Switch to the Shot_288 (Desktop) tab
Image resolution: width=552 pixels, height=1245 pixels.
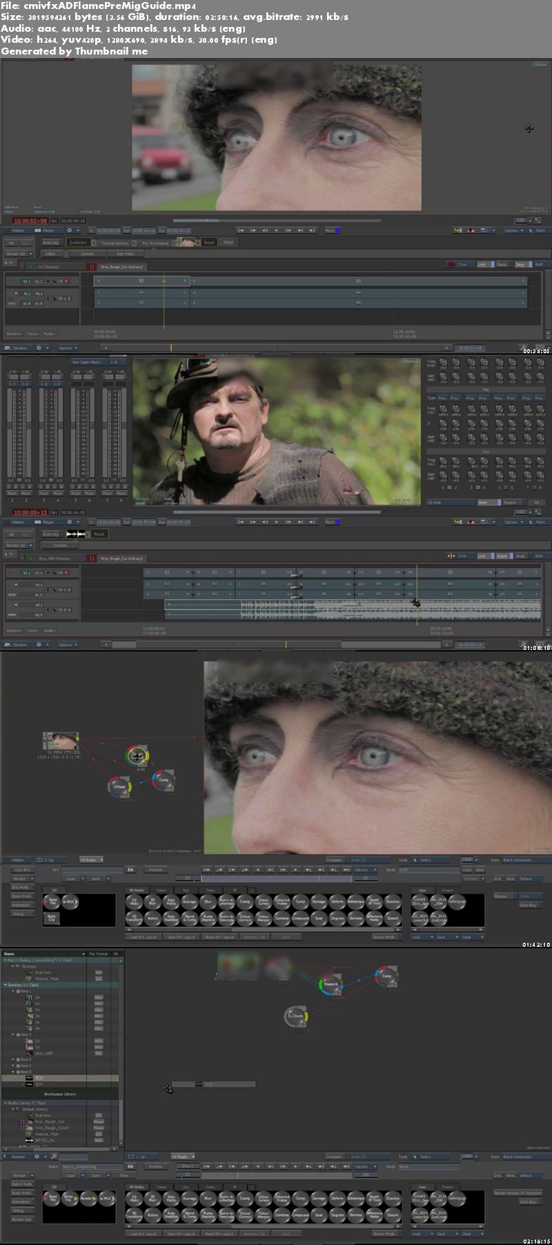[x=54, y=558]
